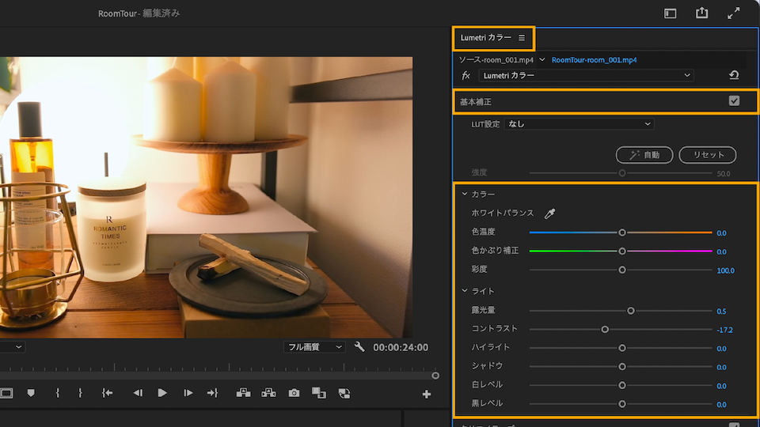Export a frame with the camera icon
Image resolution: width=760 pixels, height=427 pixels.
click(294, 393)
